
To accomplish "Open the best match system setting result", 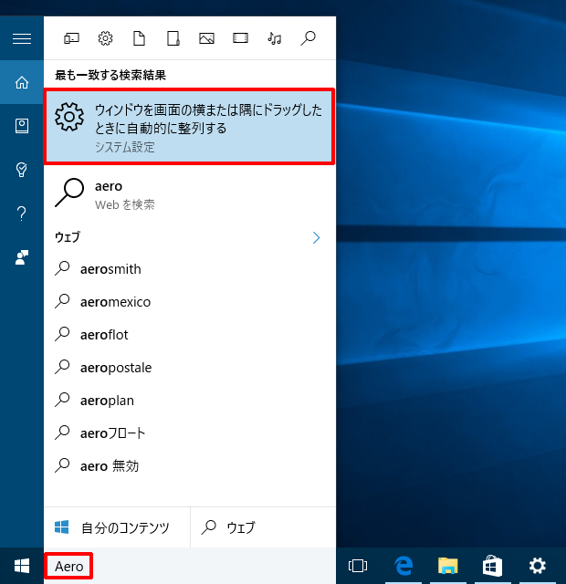I will tap(189, 127).
